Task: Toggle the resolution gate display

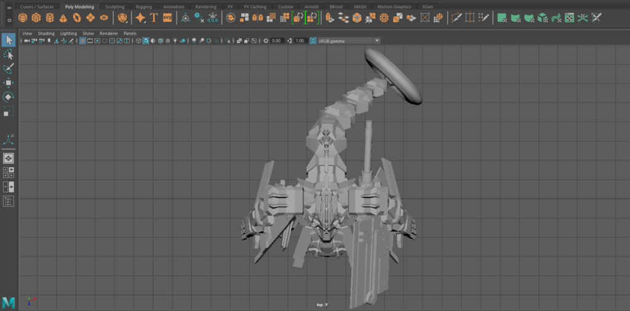Action: tap(97, 41)
